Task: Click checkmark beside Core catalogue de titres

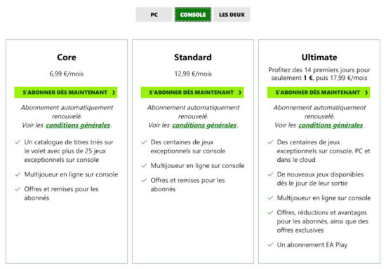Action: click(18, 142)
